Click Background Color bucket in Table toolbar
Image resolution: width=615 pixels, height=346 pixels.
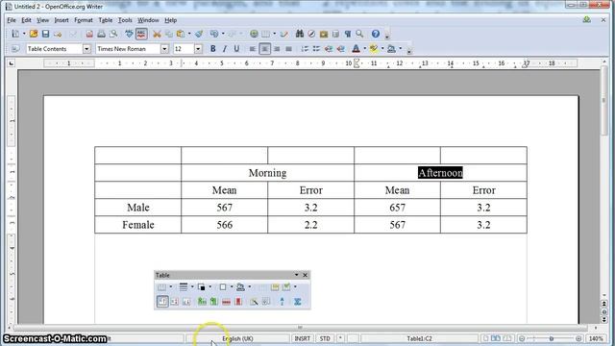240,287
